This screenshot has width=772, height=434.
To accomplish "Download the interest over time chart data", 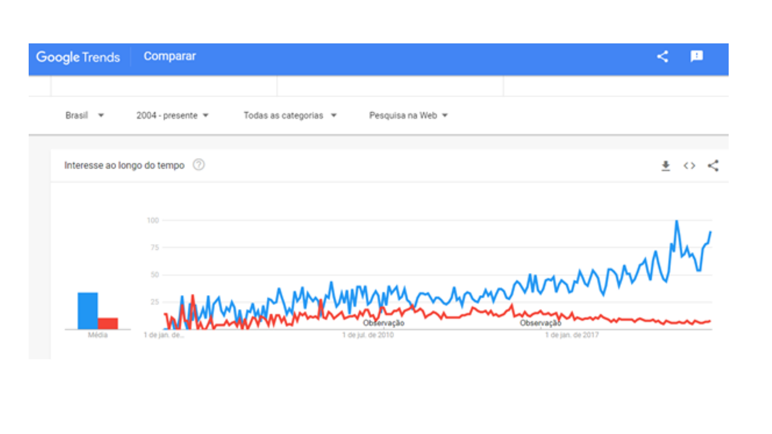I will tap(666, 166).
